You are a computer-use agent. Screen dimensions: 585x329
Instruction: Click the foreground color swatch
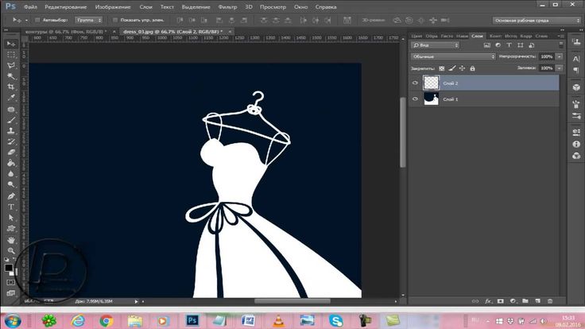[x=9, y=268]
